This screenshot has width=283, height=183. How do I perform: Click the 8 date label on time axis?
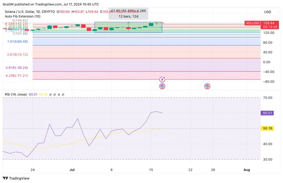point(112,170)
